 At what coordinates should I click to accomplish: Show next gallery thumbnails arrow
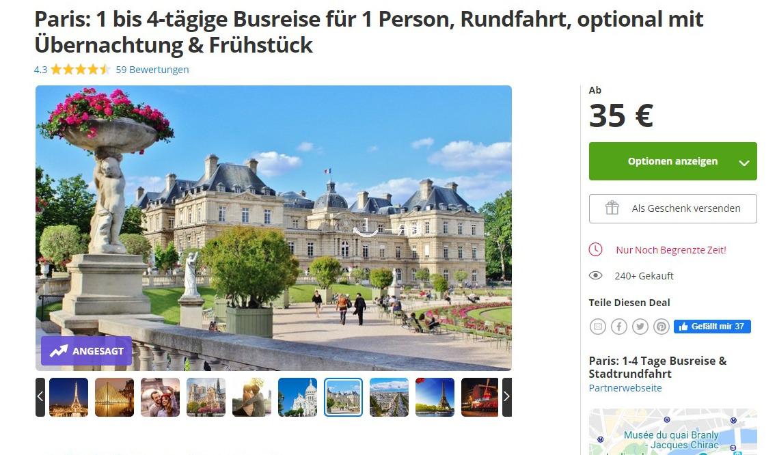(506, 396)
